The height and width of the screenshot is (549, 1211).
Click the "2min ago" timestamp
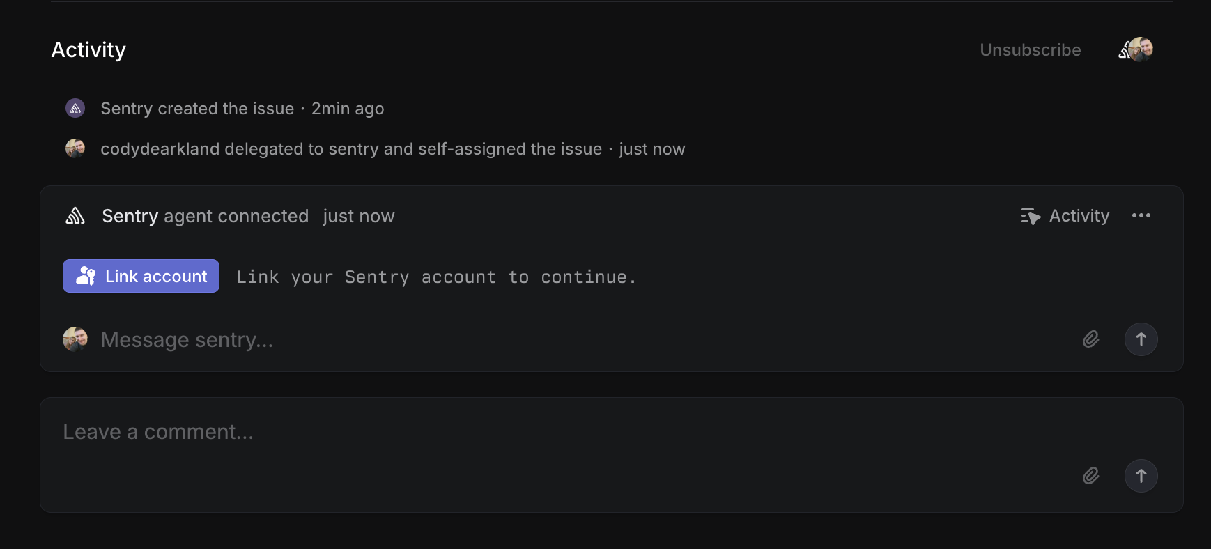347,108
